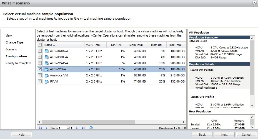Toggle the select-all checkbox in header
This screenshot has width=258, height=139.
pos(40,45)
